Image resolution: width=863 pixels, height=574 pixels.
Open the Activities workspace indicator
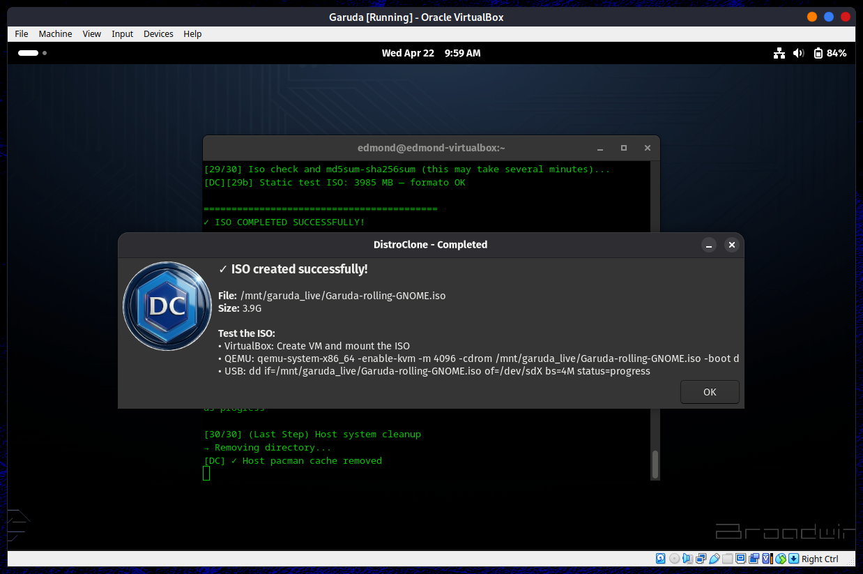pyautogui.click(x=32, y=53)
